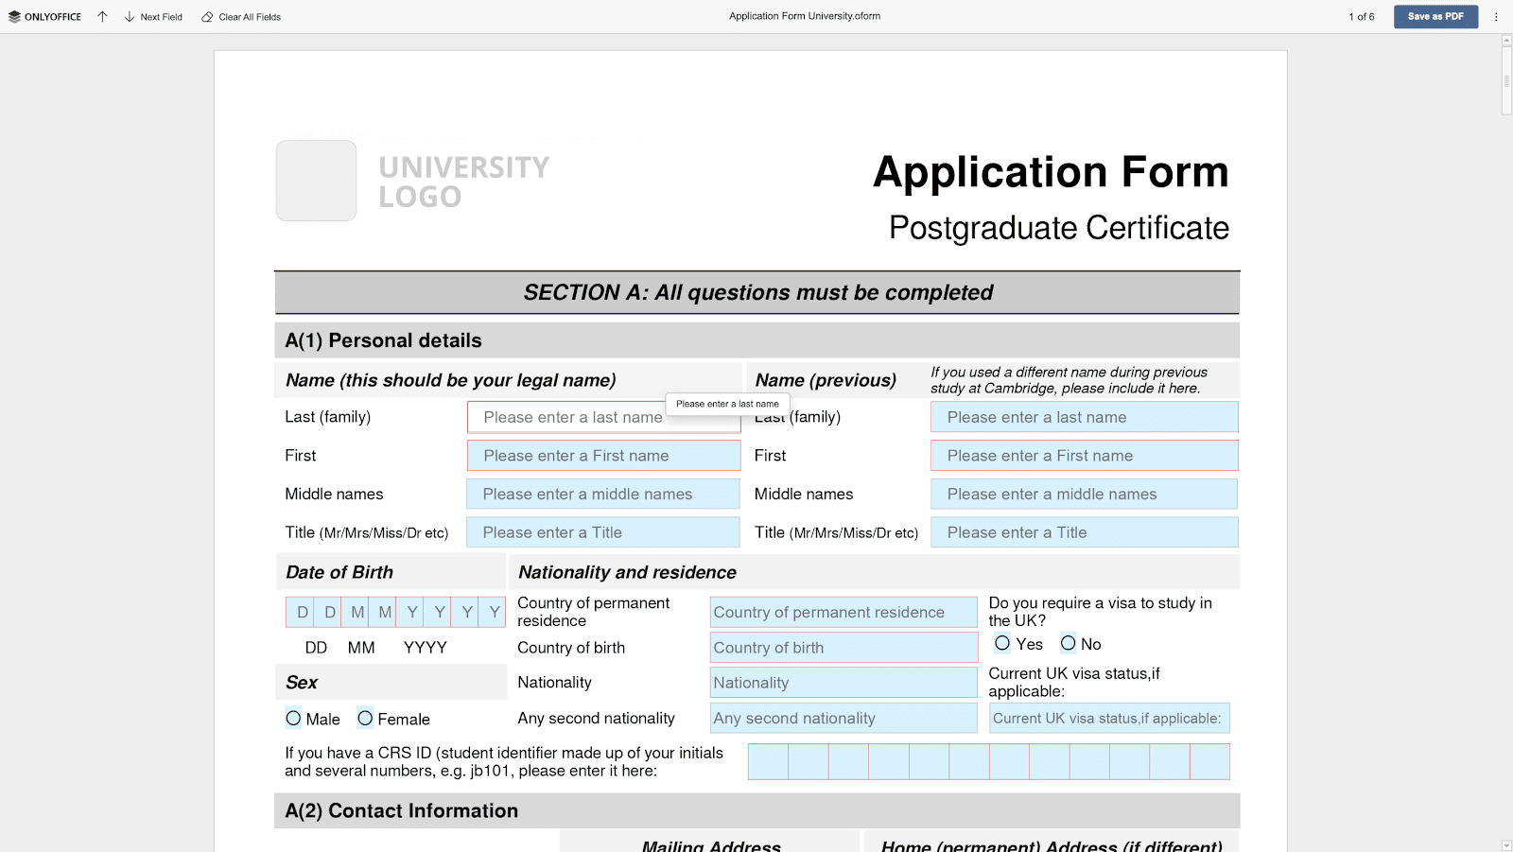
Task: Click the vertical scrollbar thumb
Action: (1506, 80)
